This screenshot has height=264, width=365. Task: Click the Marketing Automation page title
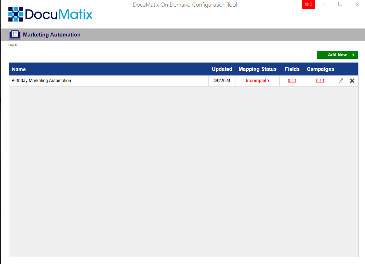(52, 35)
